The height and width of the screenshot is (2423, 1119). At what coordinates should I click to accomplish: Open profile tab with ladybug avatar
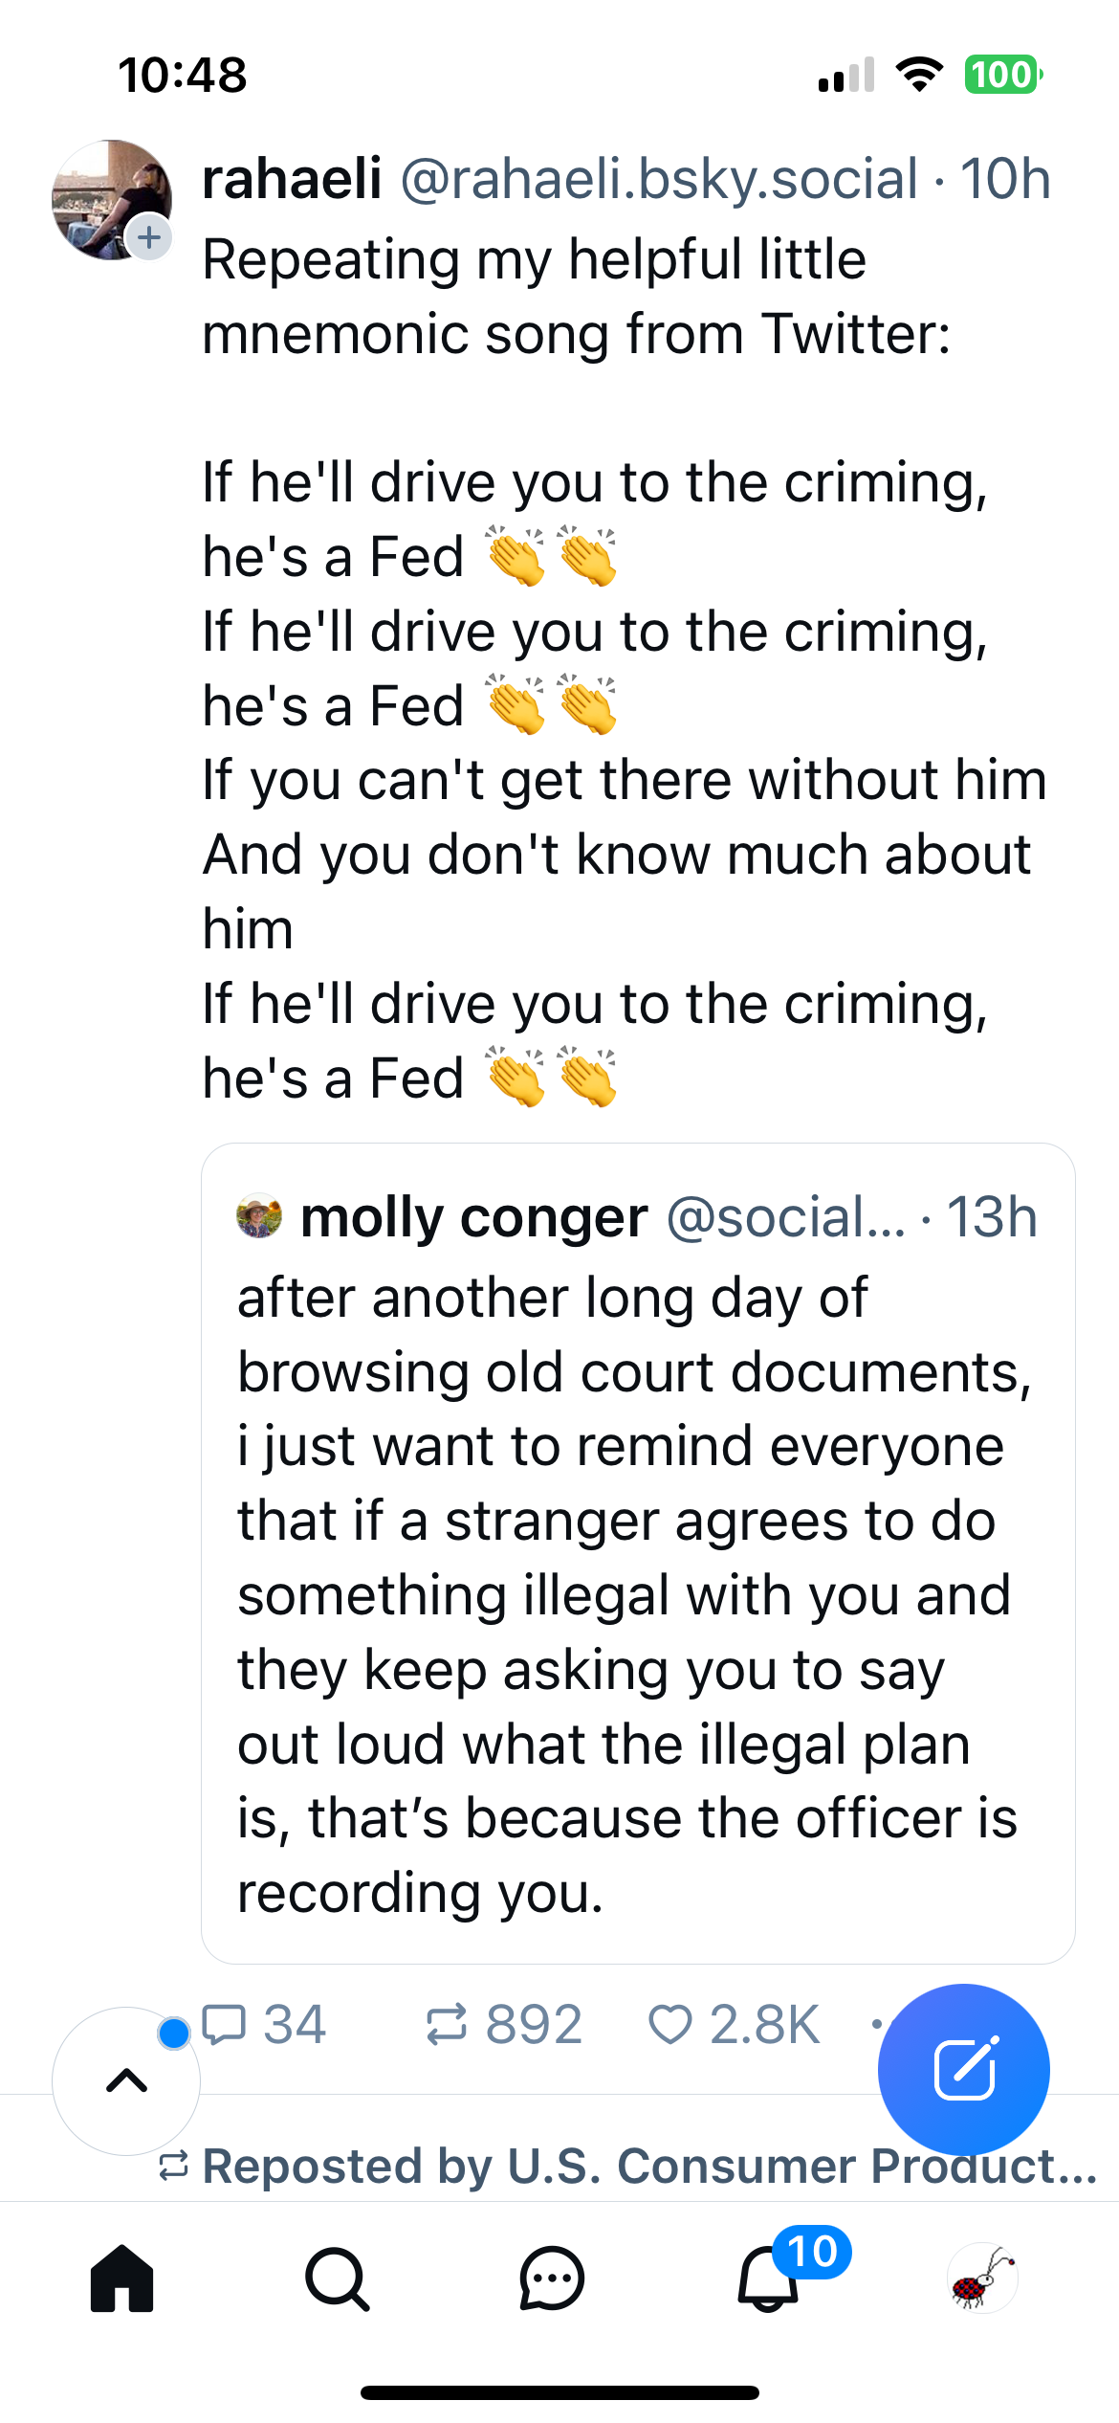pyautogui.click(x=982, y=2279)
